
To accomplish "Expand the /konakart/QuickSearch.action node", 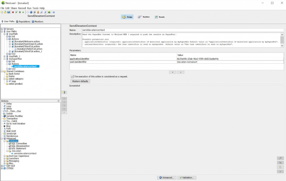I will 10,44.
